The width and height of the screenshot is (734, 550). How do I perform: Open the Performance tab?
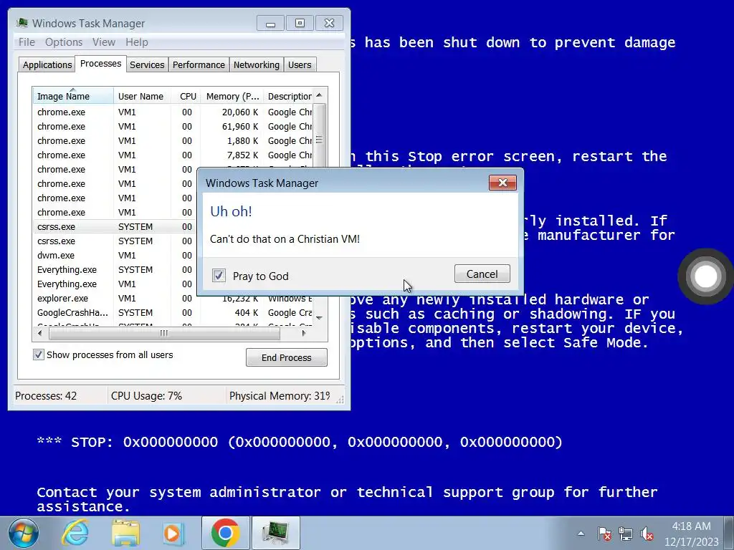tap(199, 65)
